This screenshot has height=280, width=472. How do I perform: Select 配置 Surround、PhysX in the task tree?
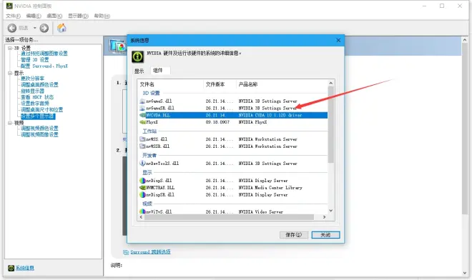coord(44,66)
